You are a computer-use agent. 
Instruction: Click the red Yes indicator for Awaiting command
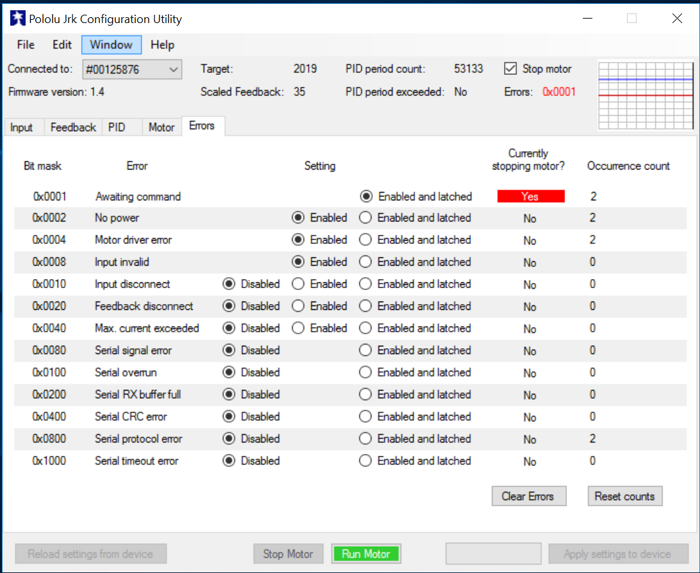tap(531, 197)
